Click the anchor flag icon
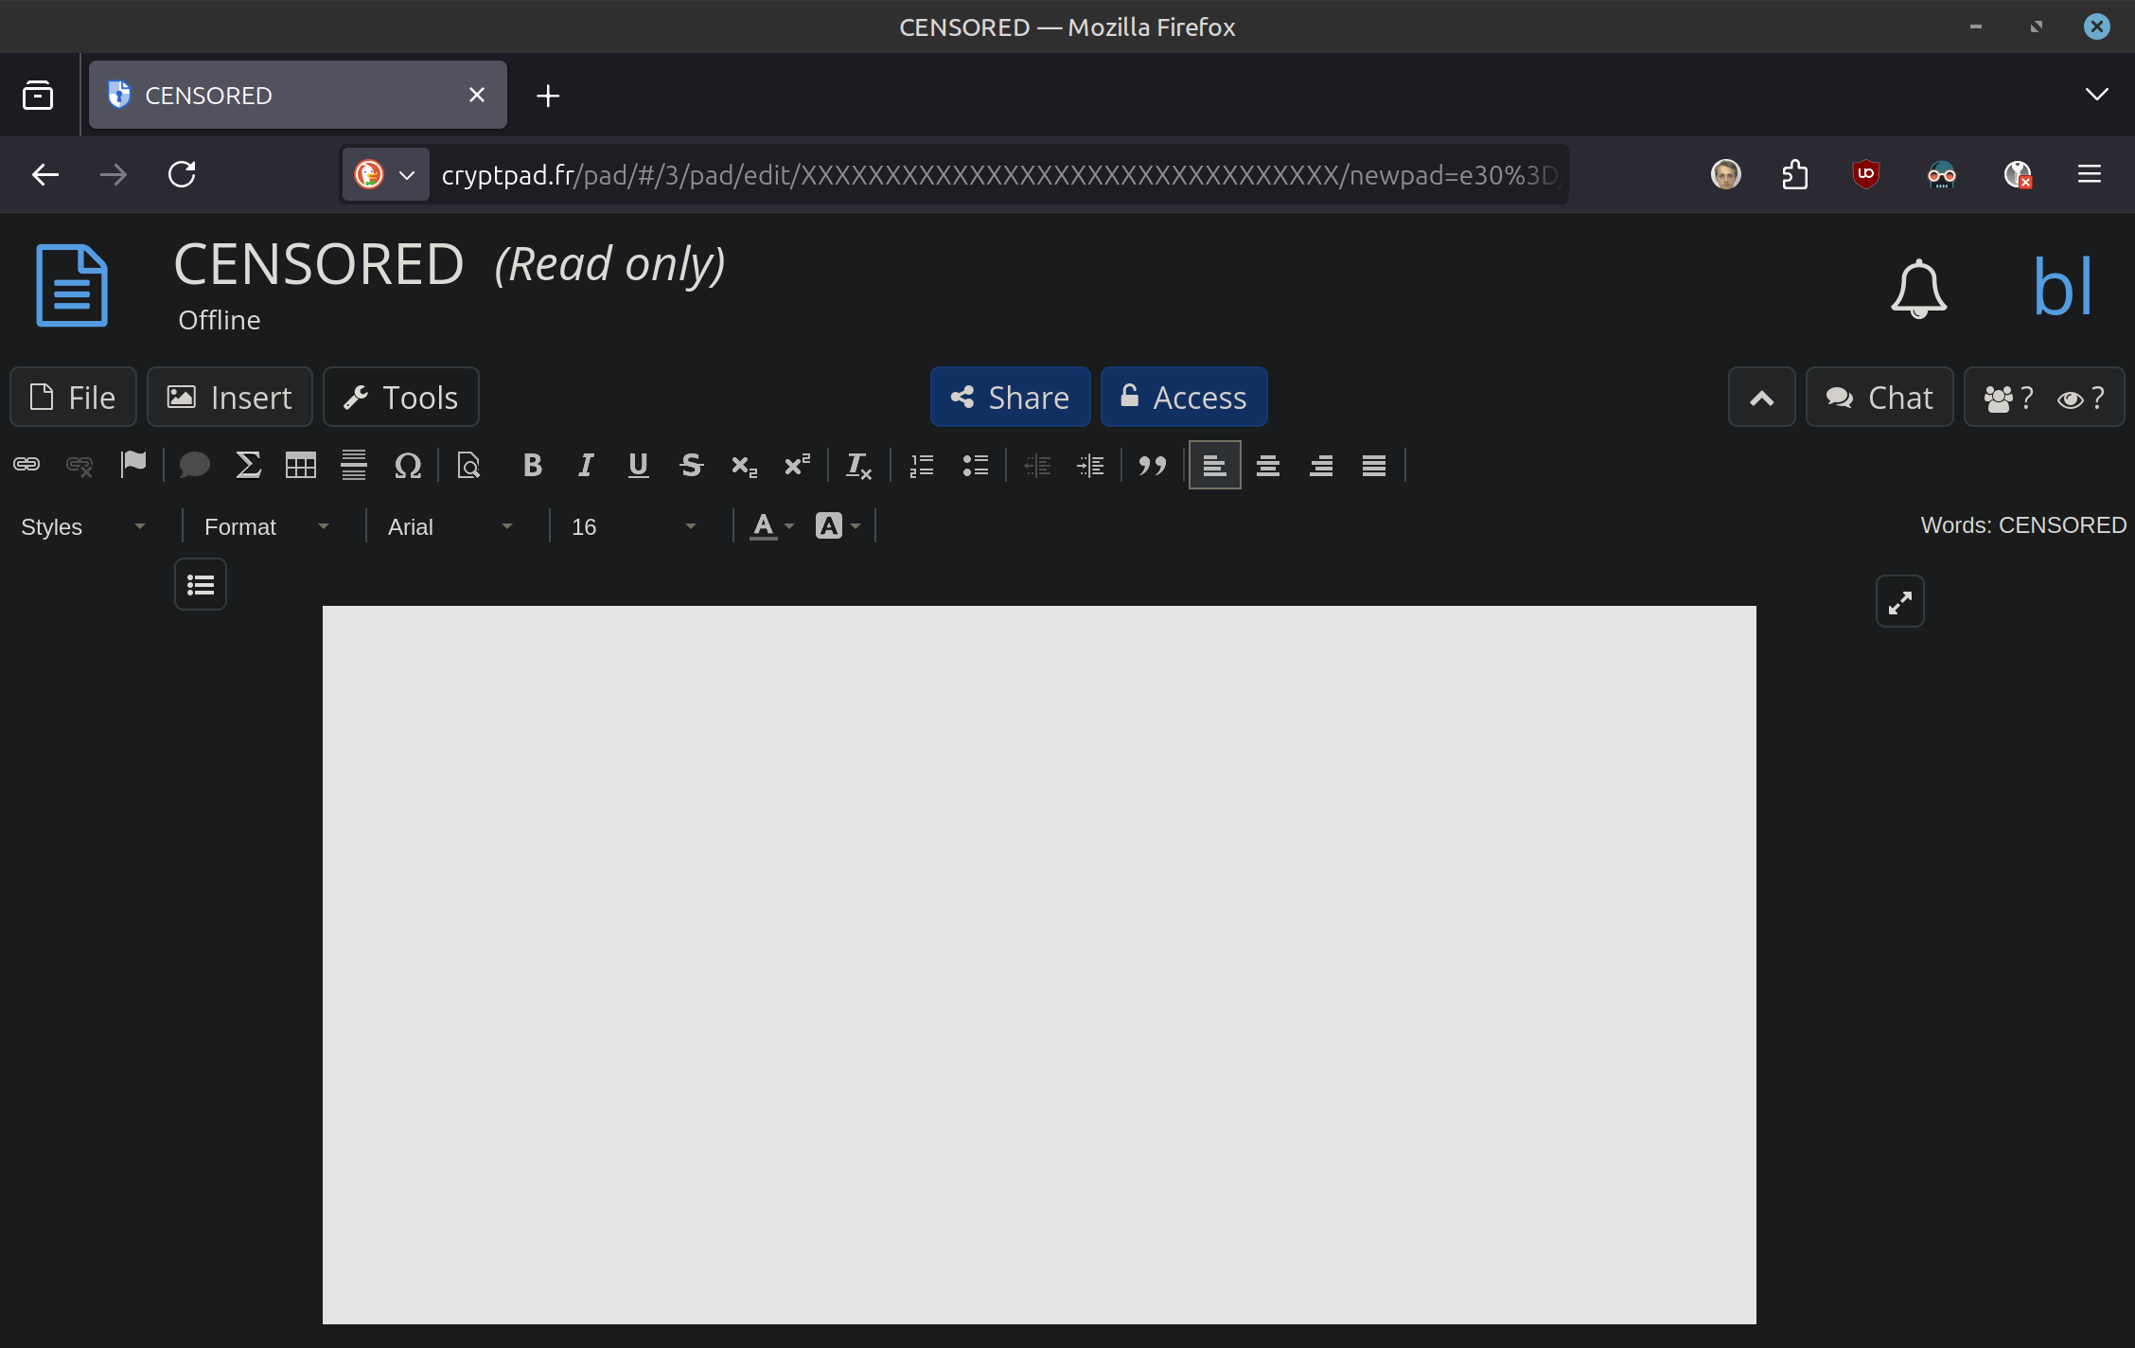 click(x=133, y=464)
